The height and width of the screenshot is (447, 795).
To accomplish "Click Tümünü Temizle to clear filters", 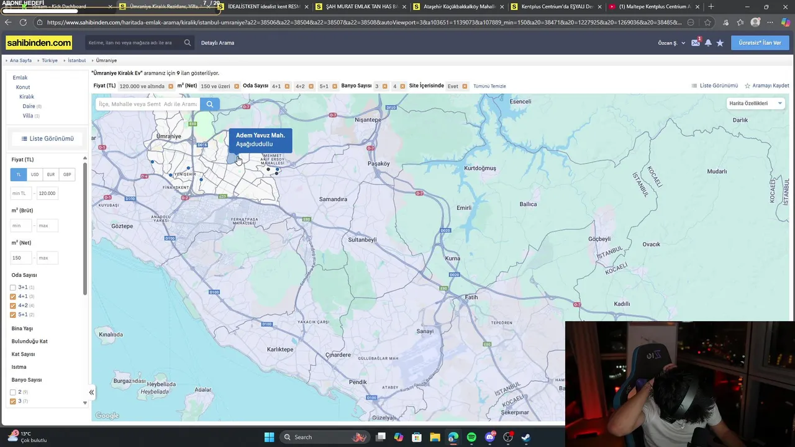I will [489, 86].
